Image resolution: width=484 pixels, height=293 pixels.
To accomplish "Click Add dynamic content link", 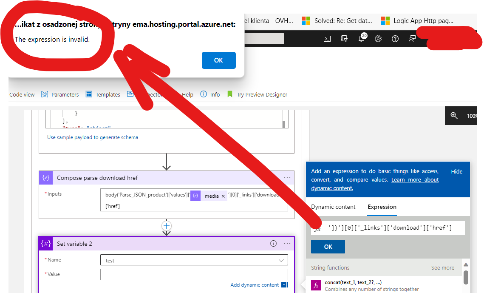I will pyautogui.click(x=255, y=284).
